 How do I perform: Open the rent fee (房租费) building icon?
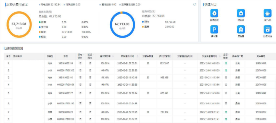(241, 29)
